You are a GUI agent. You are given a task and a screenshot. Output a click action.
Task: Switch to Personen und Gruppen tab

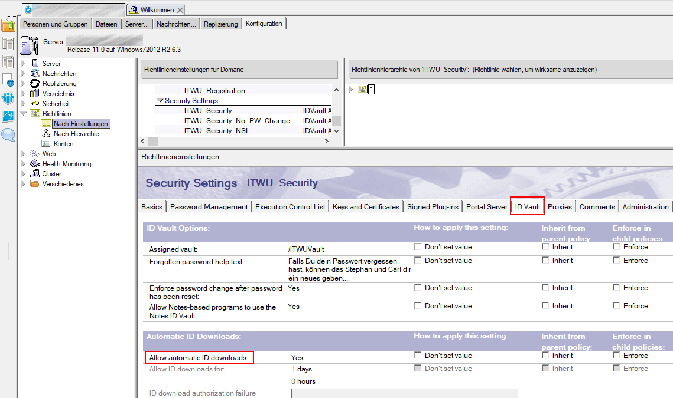point(56,24)
